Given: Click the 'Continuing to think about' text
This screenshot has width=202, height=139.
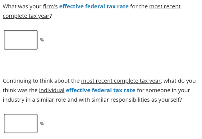Looking at the screenshot, I should pos(41,81).
